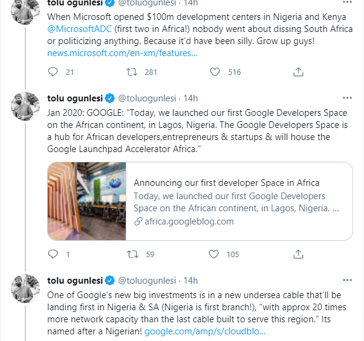This screenshot has height=341, width=364.
Task: Like the tweet with 516 likes
Action: point(215,72)
